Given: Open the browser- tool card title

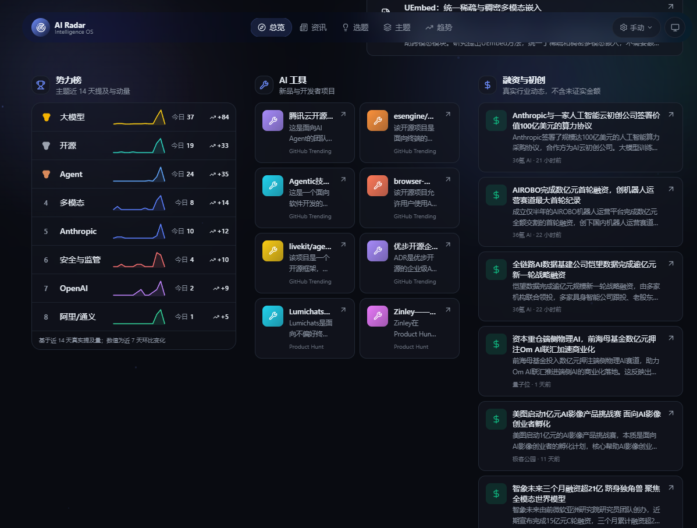Looking at the screenshot, I should (x=411, y=181).
